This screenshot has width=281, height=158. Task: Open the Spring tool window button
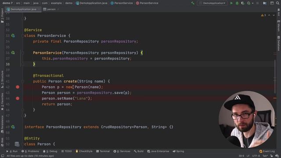[x=178, y=151]
